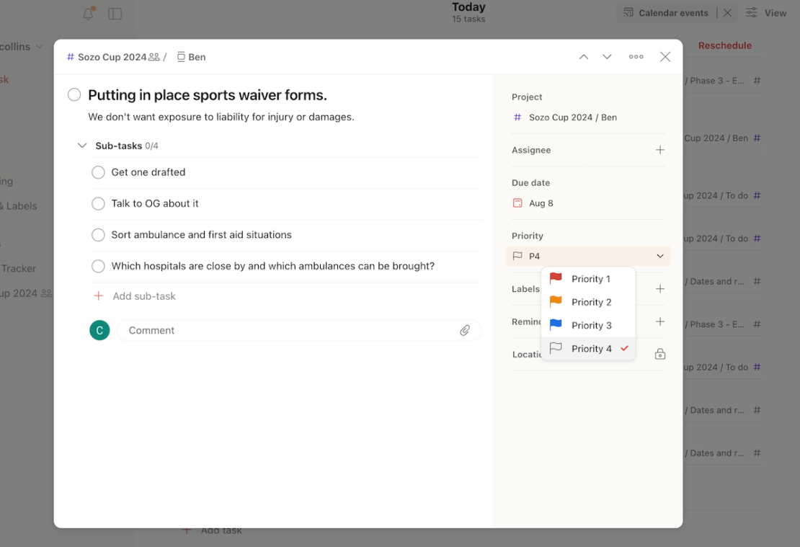Click the more options ellipsis on the task
Image resolution: width=800 pixels, height=547 pixels.
636,56
